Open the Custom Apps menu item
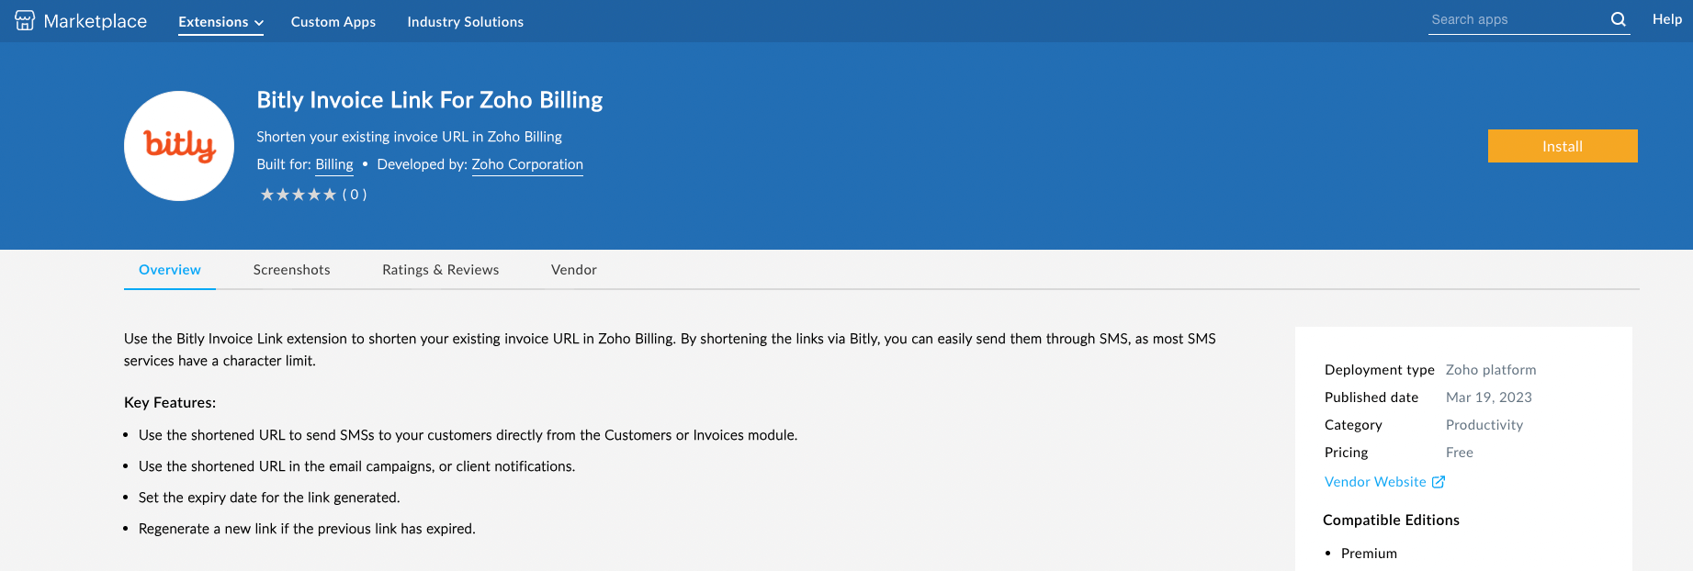1693x571 pixels. (x=333, y=22)
